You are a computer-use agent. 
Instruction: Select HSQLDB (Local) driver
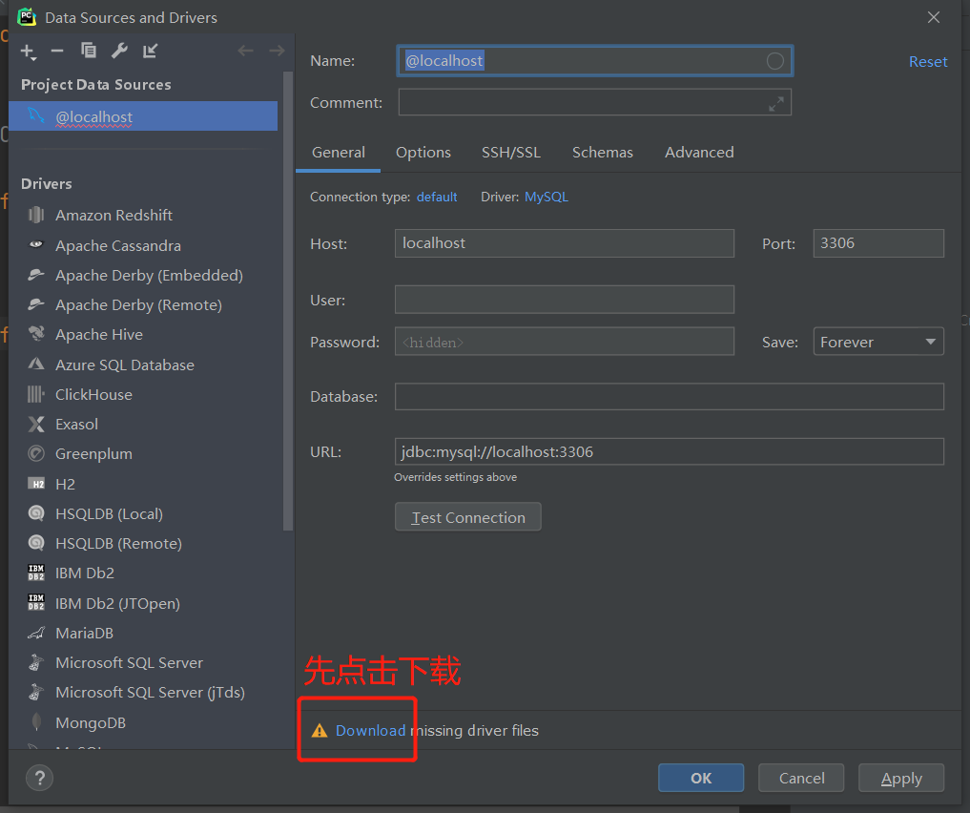click(x=109, y=513)
